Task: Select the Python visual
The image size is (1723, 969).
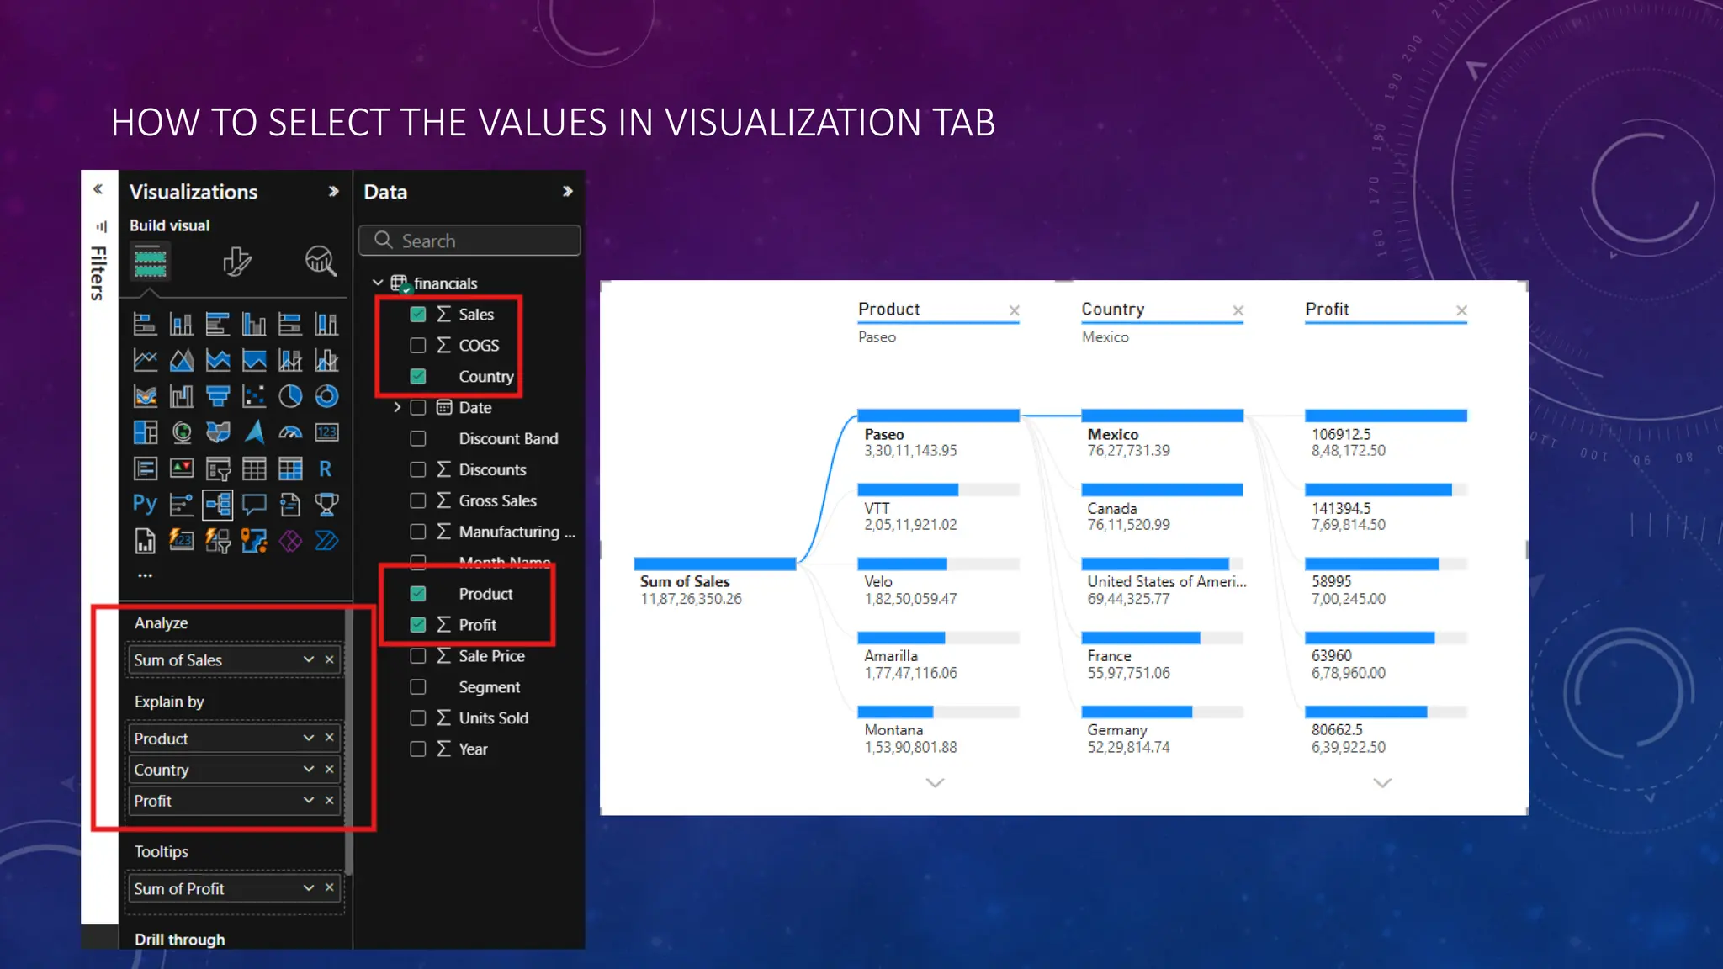Action: tap(145, 505)
